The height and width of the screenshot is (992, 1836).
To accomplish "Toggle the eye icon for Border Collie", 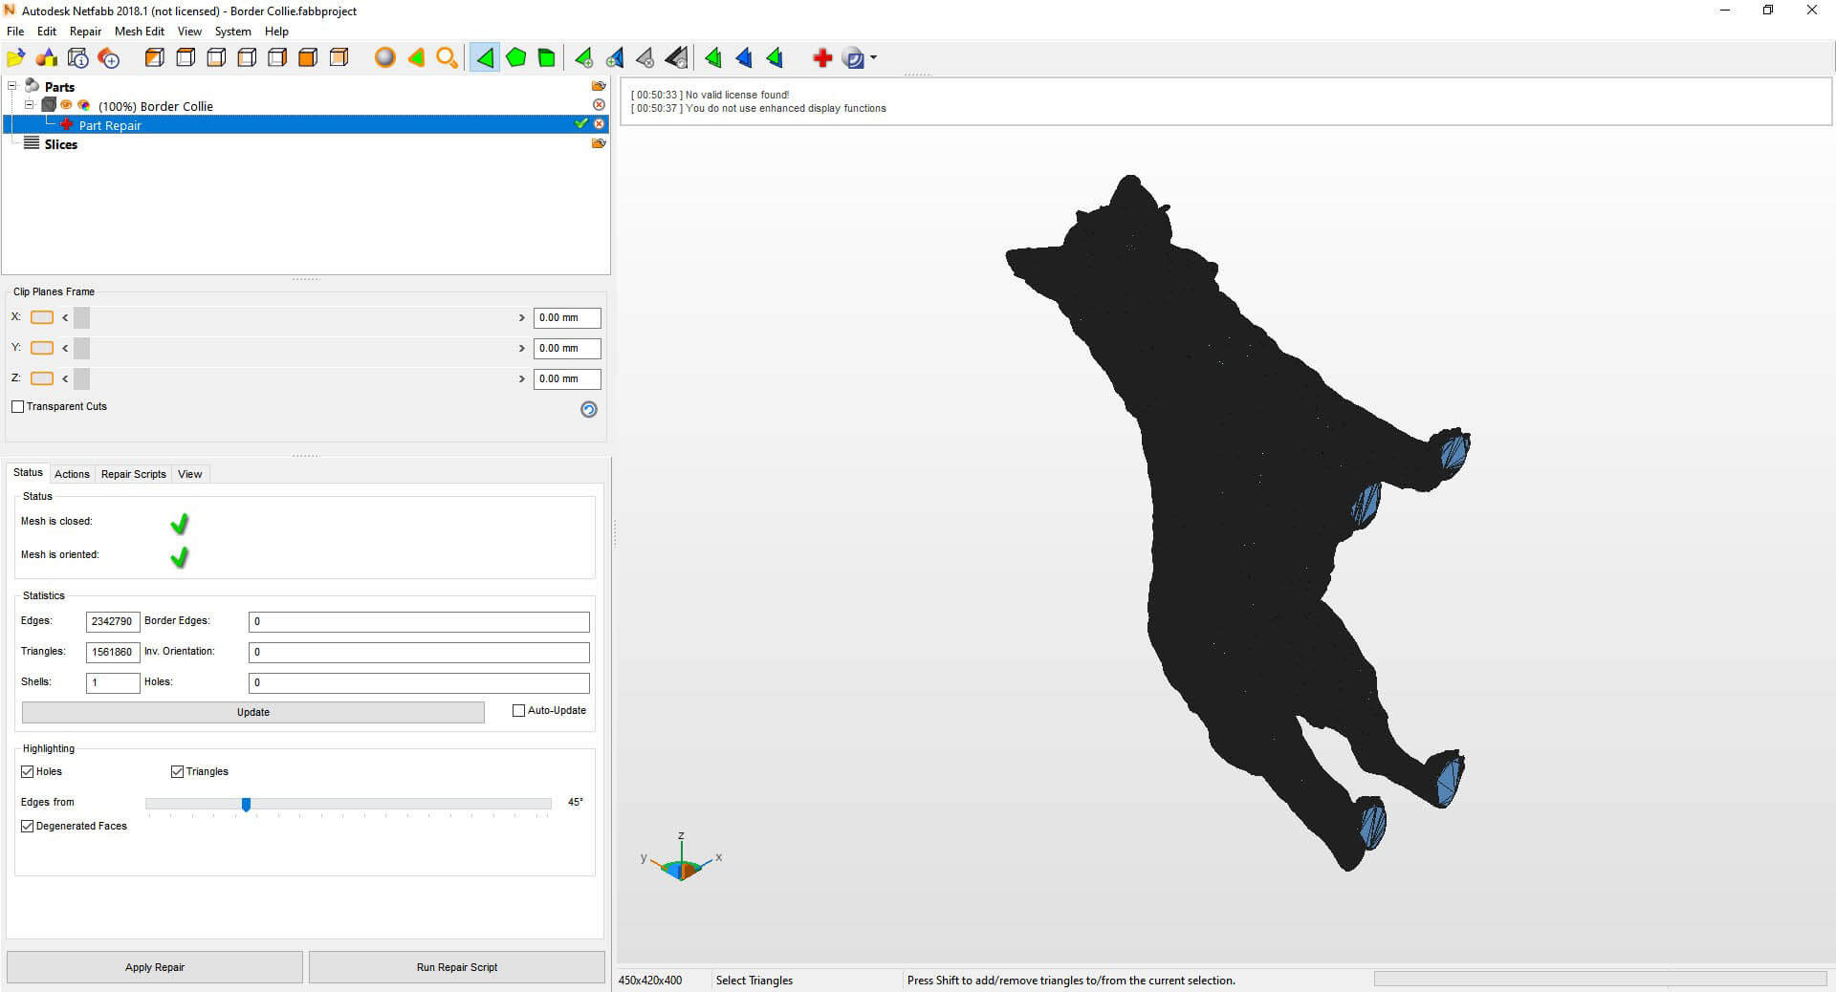I will tap(67, 105).
